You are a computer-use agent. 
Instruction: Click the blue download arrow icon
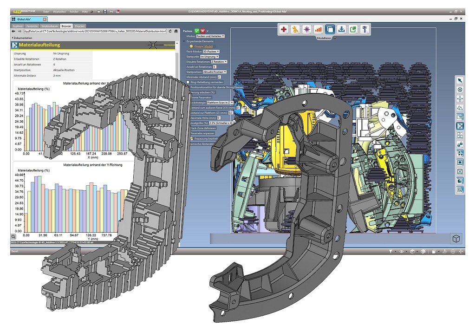341,29
